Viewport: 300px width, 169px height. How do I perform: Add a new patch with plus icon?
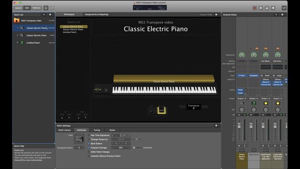click(44, 15)
